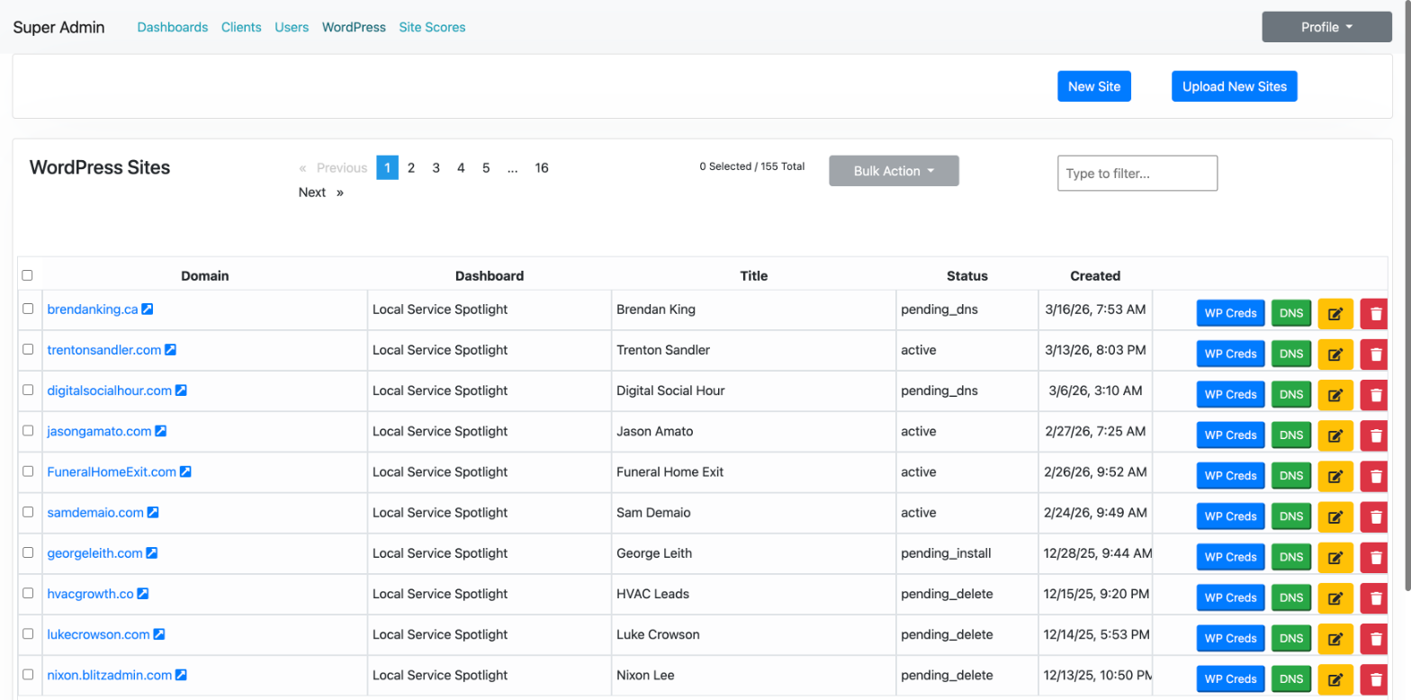
Task: Edit the Brendan King site with pencil icon
Action: click(x=1335, y=314)
